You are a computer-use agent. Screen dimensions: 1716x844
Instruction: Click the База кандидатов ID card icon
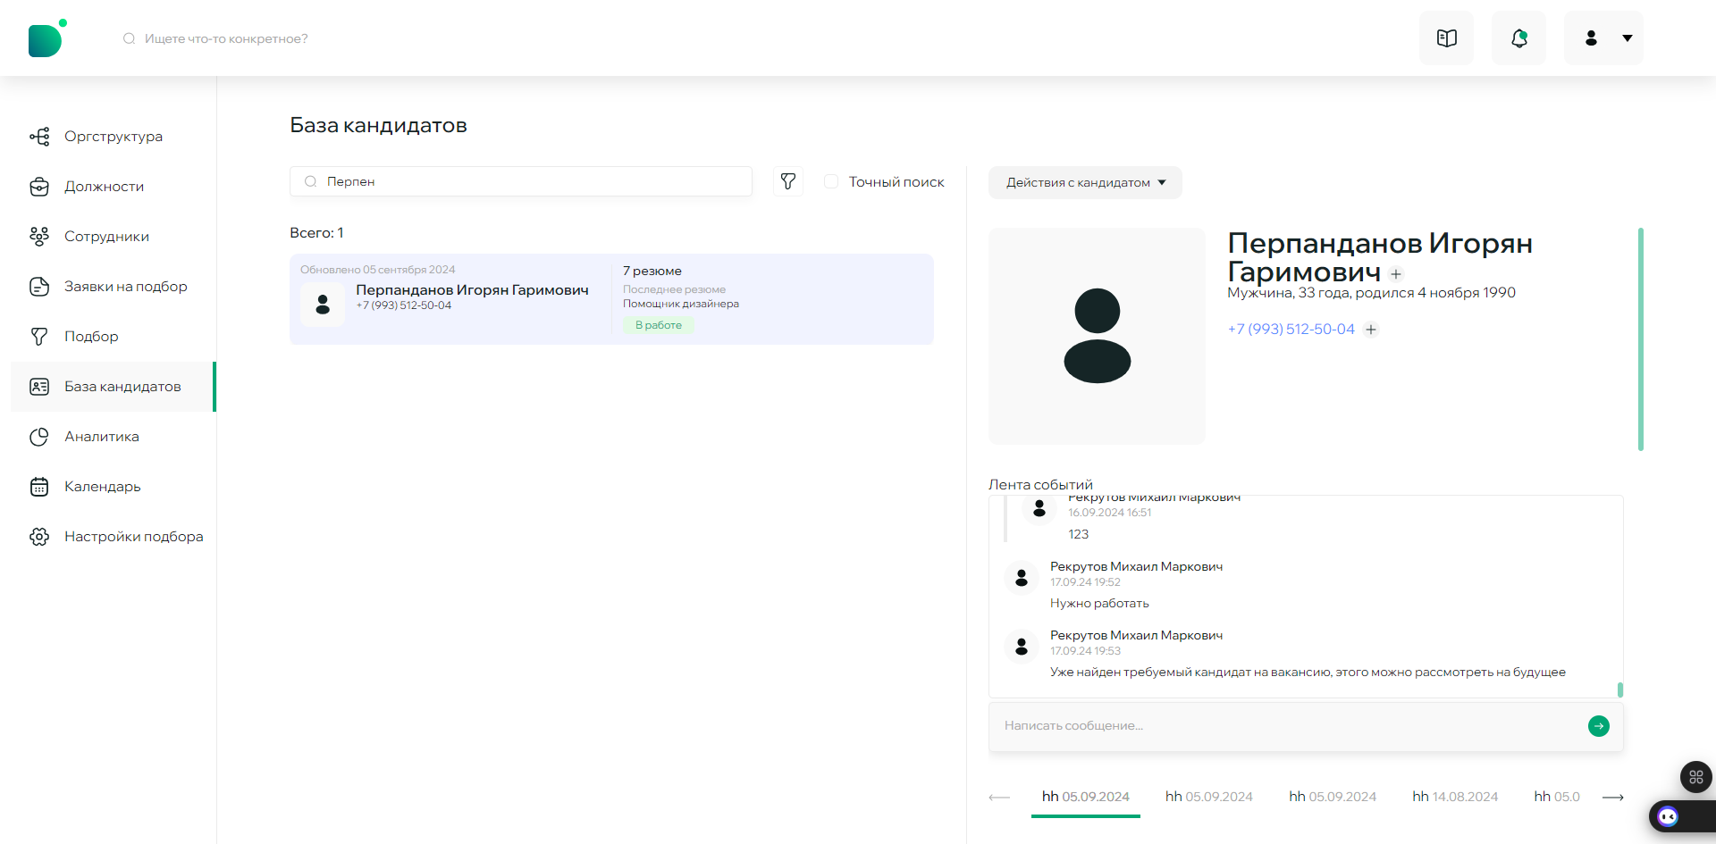click(x=39, y=387)
